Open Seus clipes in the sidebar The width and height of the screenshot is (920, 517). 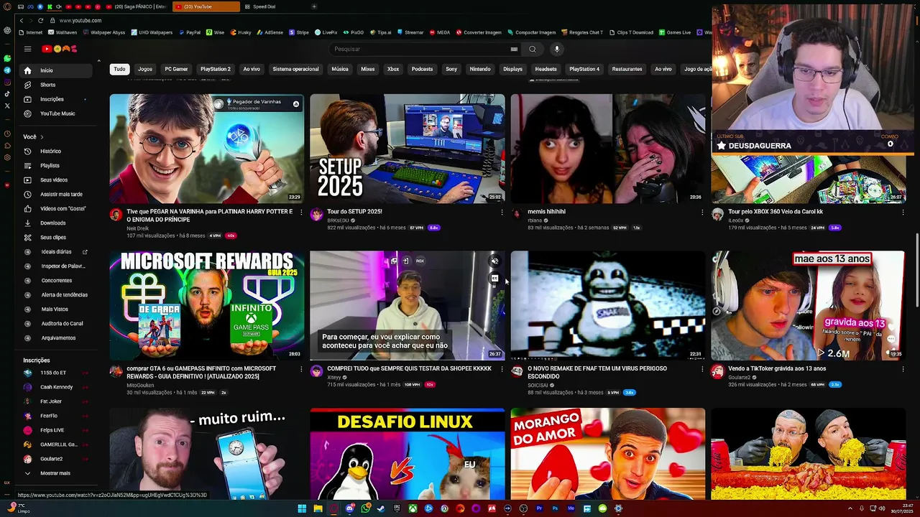(x=57, y=238)
